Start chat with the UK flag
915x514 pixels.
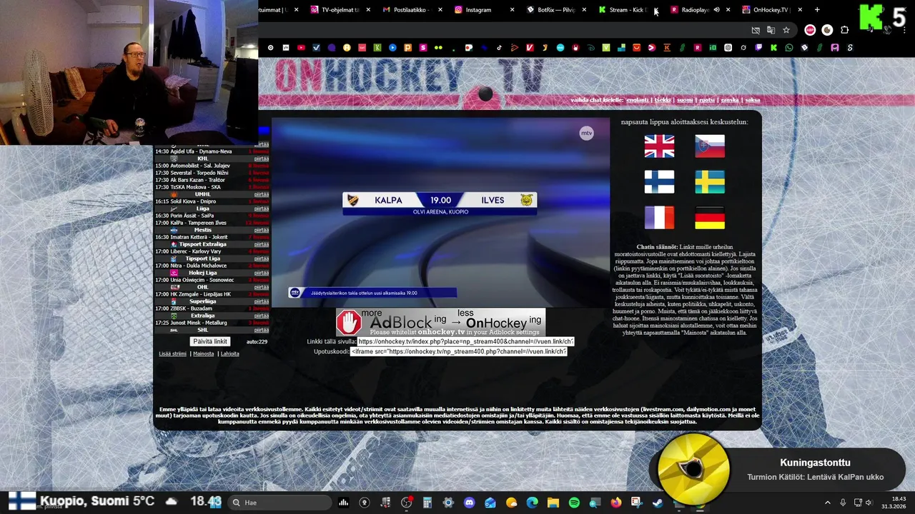(659, 146)
